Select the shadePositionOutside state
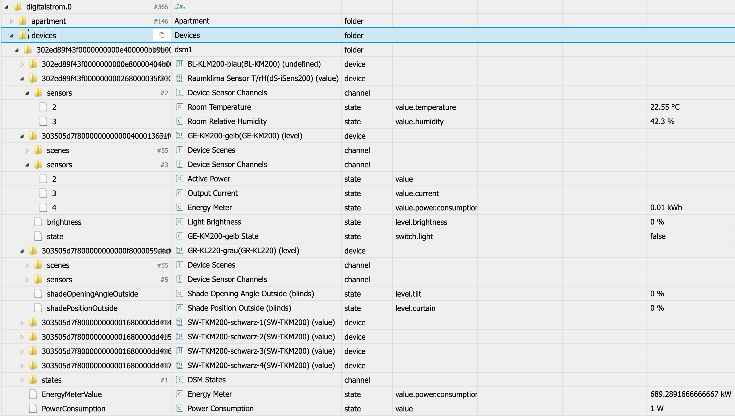This screenshot has height=416, width=735. [x=82, y=308]
